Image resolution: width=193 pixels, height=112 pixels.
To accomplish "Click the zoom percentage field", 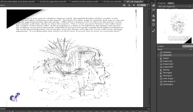I will click(x=141, y=5).
